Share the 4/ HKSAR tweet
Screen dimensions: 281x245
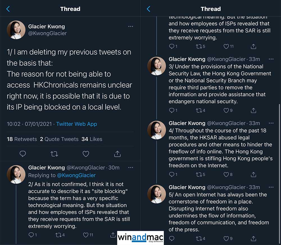pyautogui.click(x=253, y=175)
